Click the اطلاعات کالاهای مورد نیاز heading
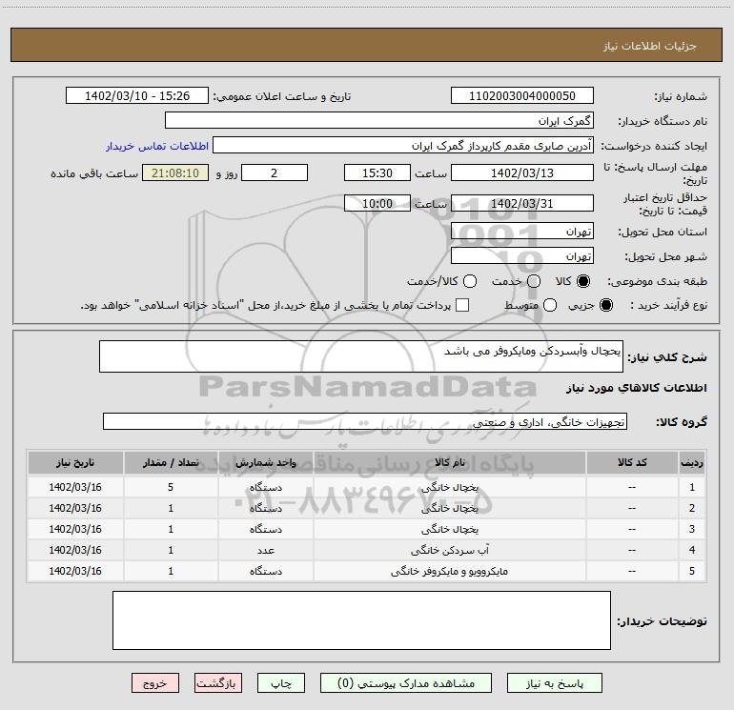The width and height of the screenshot is (734, 710). (x=637, y=388)
